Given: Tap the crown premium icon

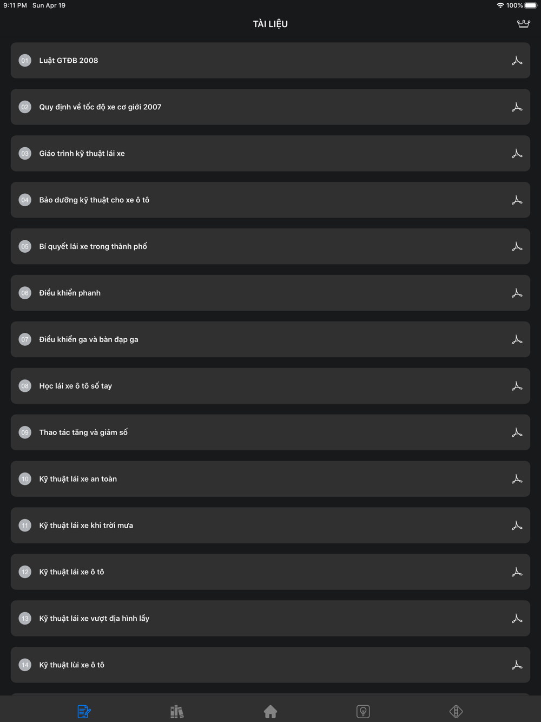Looking at the screenshot, I should tap(523, 24).
